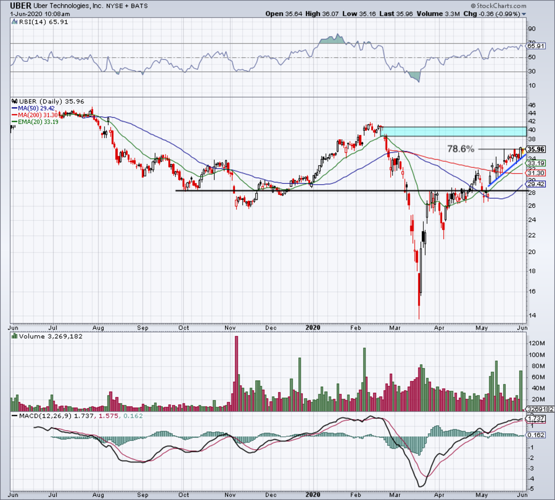Click the 3269182 volume tag on right axis
The image size is (555, 500).
click(x=541, y=409)
